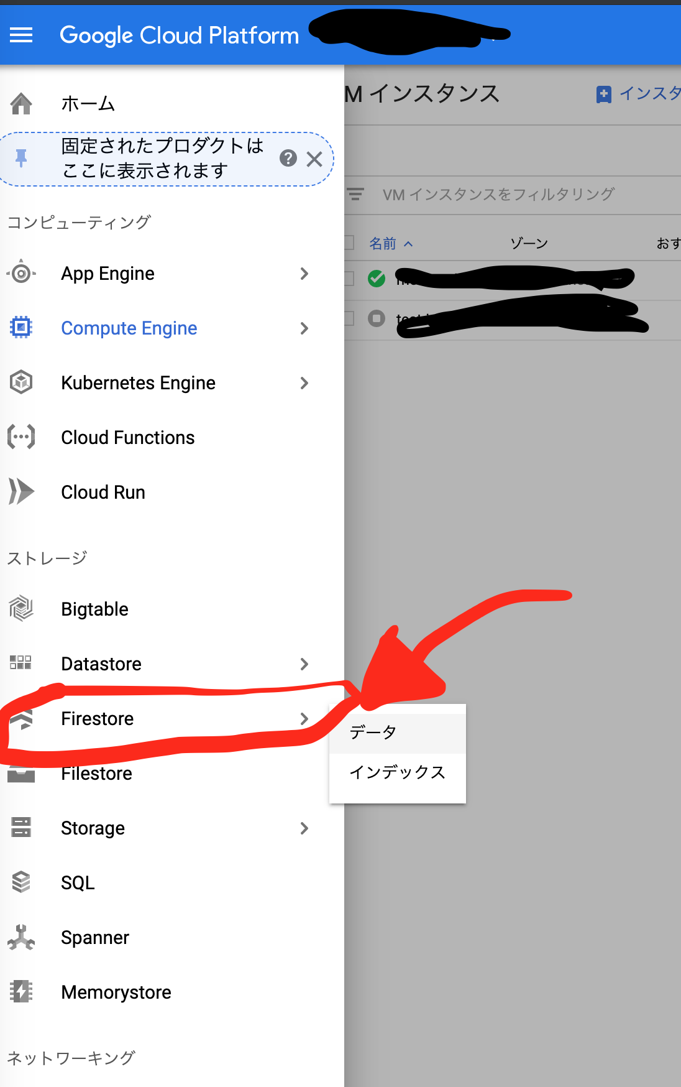Expand Firestore submenu arrow
The image size is (681, 1087).
(304, 719)
